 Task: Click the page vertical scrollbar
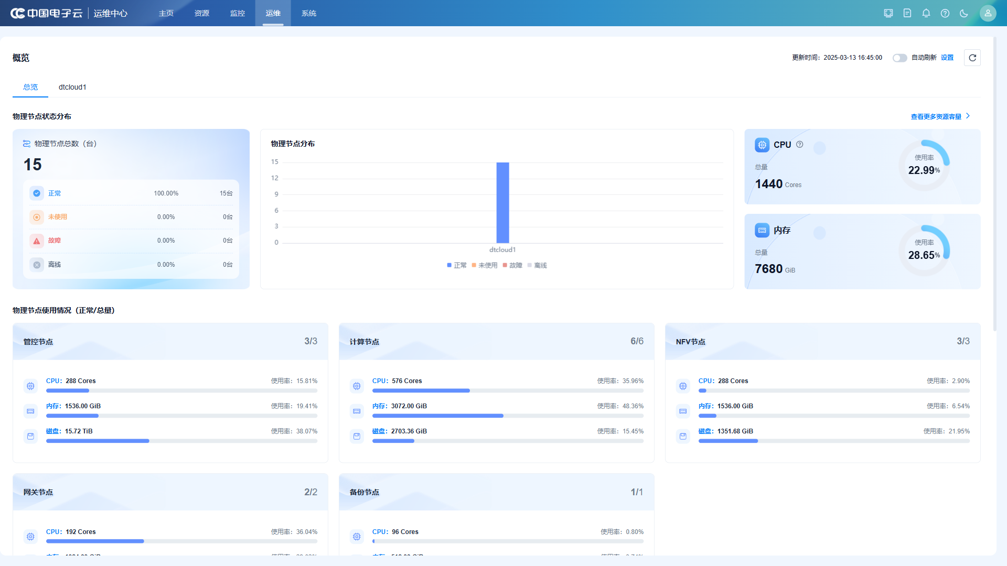pyautogui.click(x=994, y=183)
